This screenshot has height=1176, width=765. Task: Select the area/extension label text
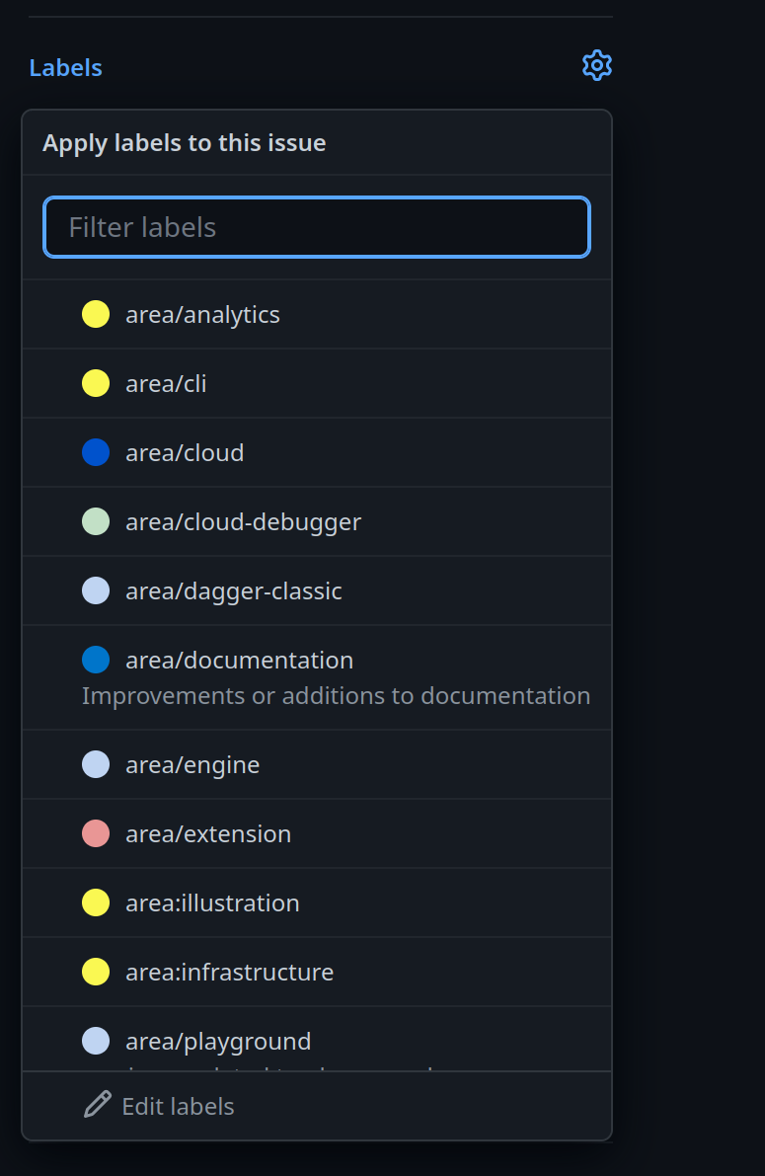click(x=208, y=834)
